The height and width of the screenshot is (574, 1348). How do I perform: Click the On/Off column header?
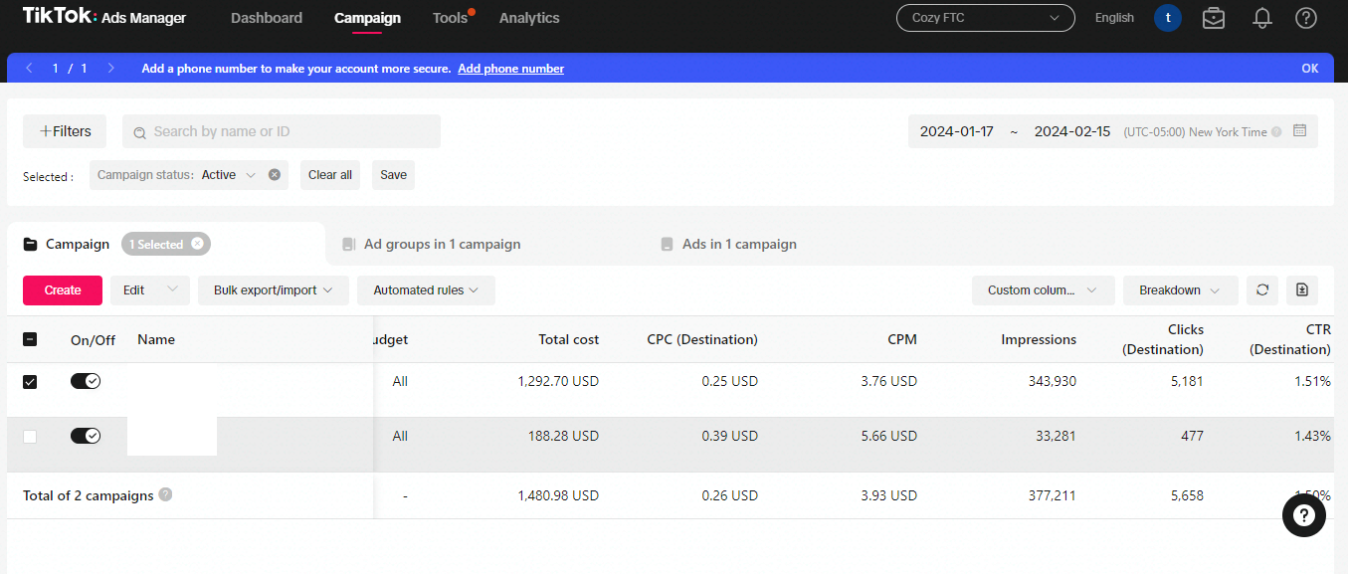point(93,339)
